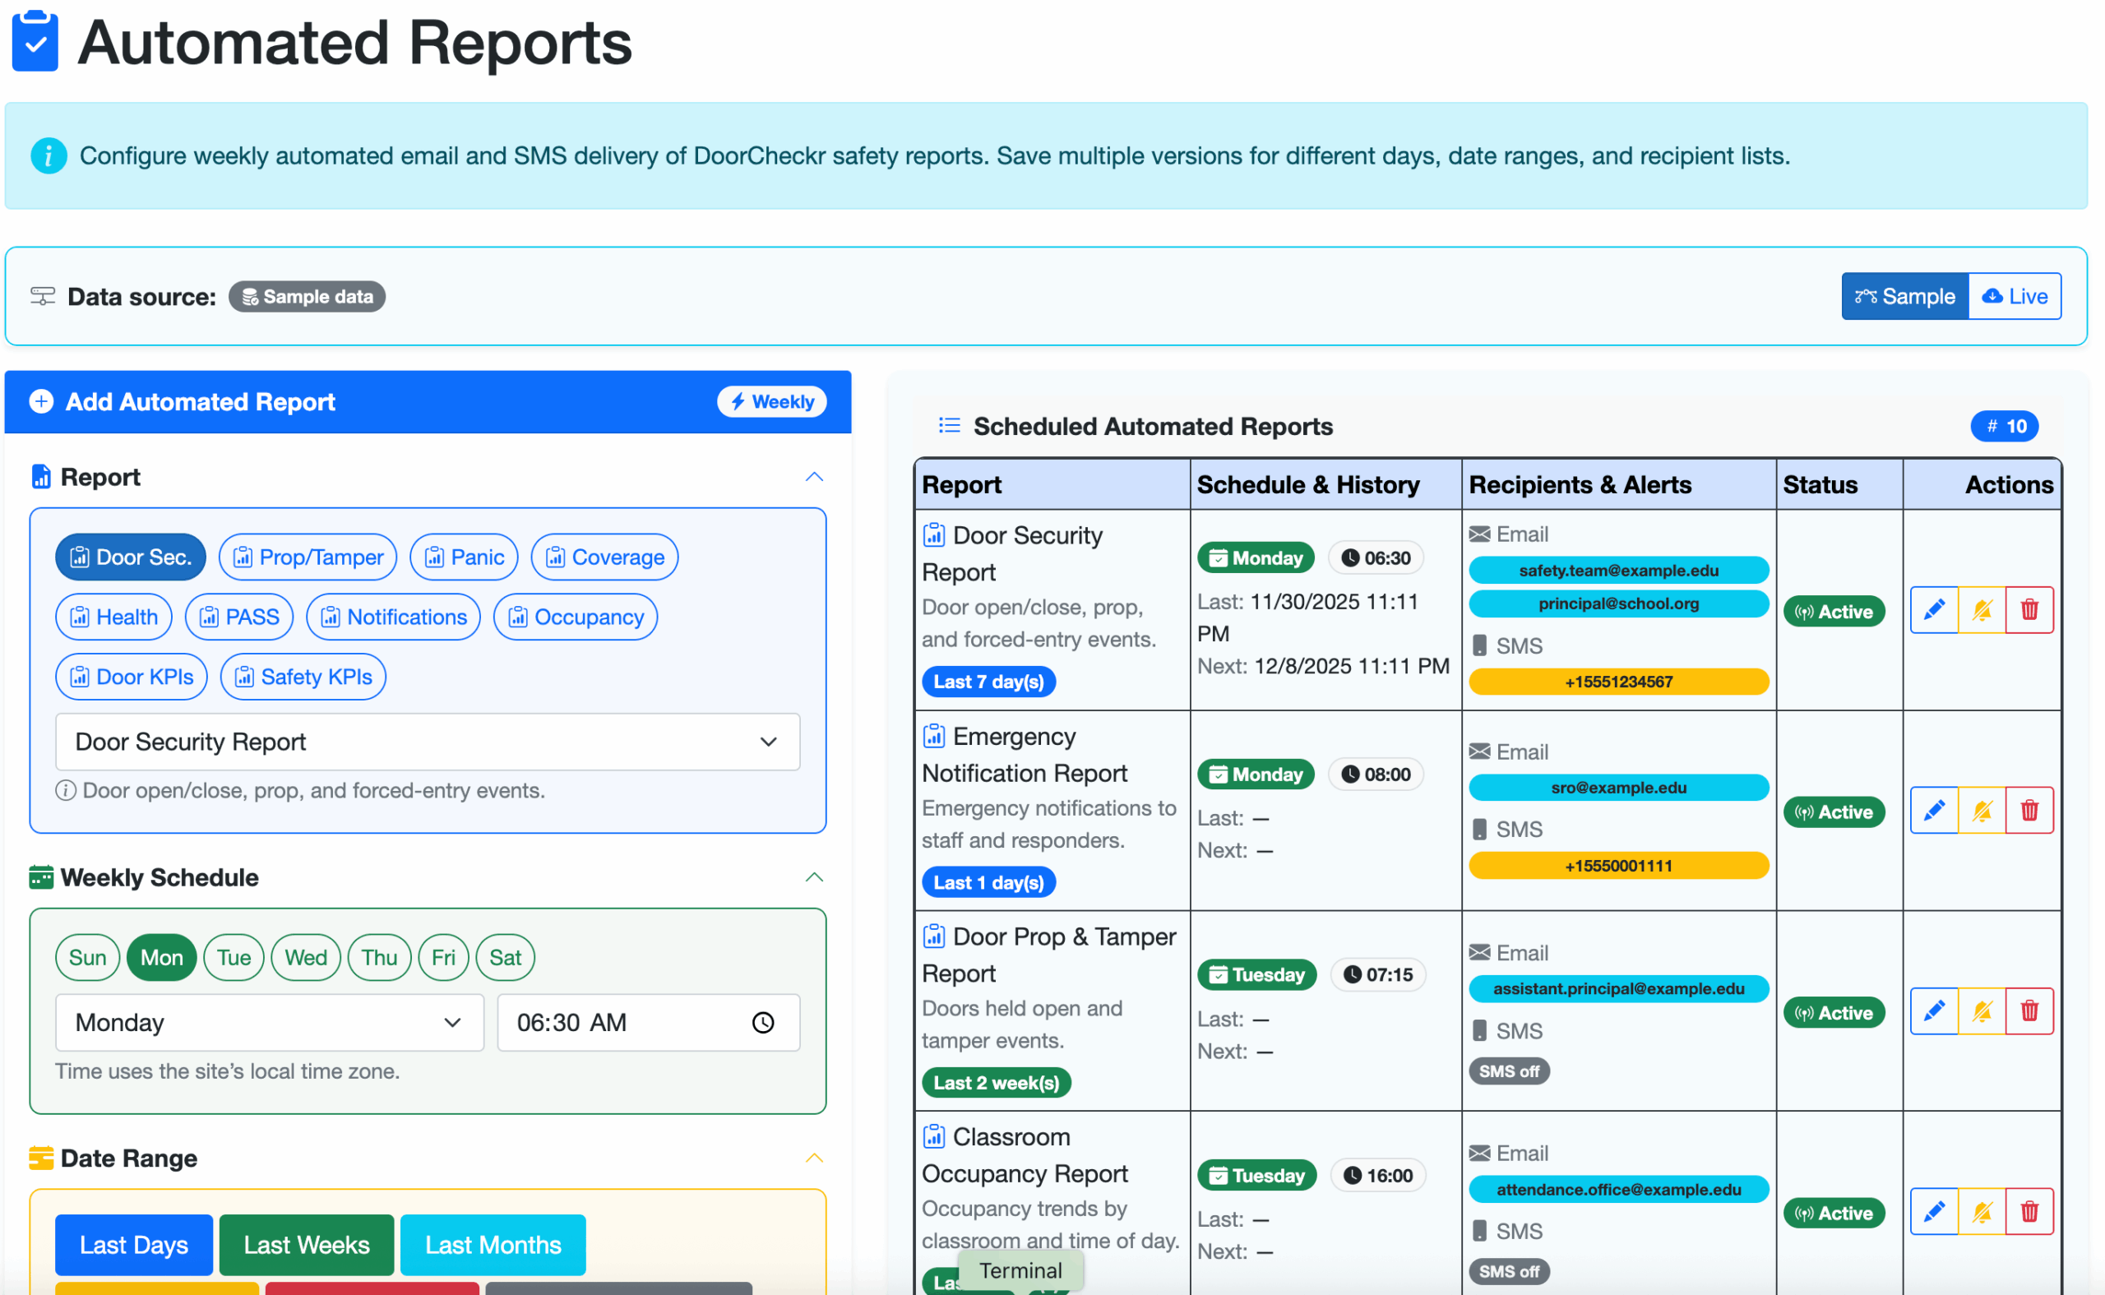2105x1295 pixels.
Task: Switch to the Last Days tab
Action: 133,1246
